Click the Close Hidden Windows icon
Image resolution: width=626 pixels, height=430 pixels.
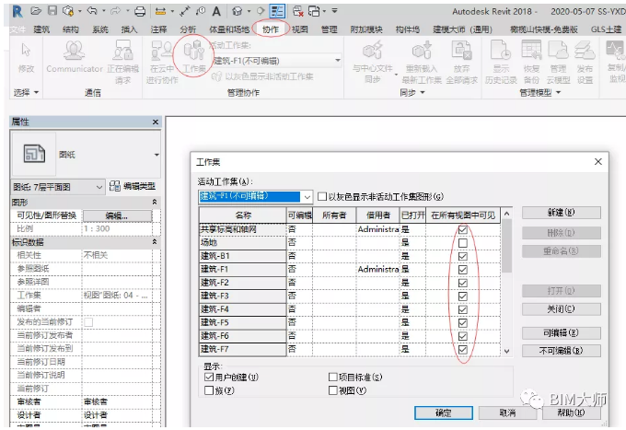(x=298, y=11)
